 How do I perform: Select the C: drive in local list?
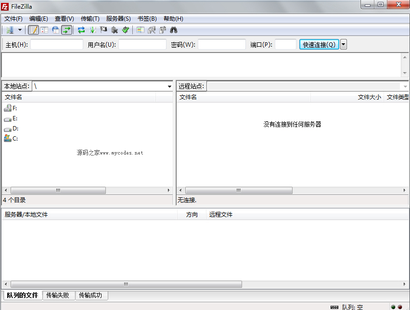[x=15, y=139]
